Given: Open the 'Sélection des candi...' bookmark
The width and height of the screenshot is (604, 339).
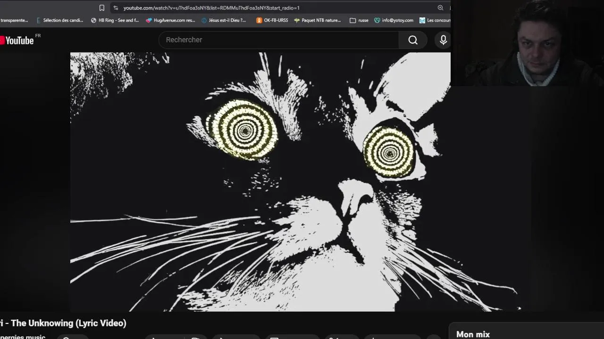Looking at the screenshot, I should (59, 20).
